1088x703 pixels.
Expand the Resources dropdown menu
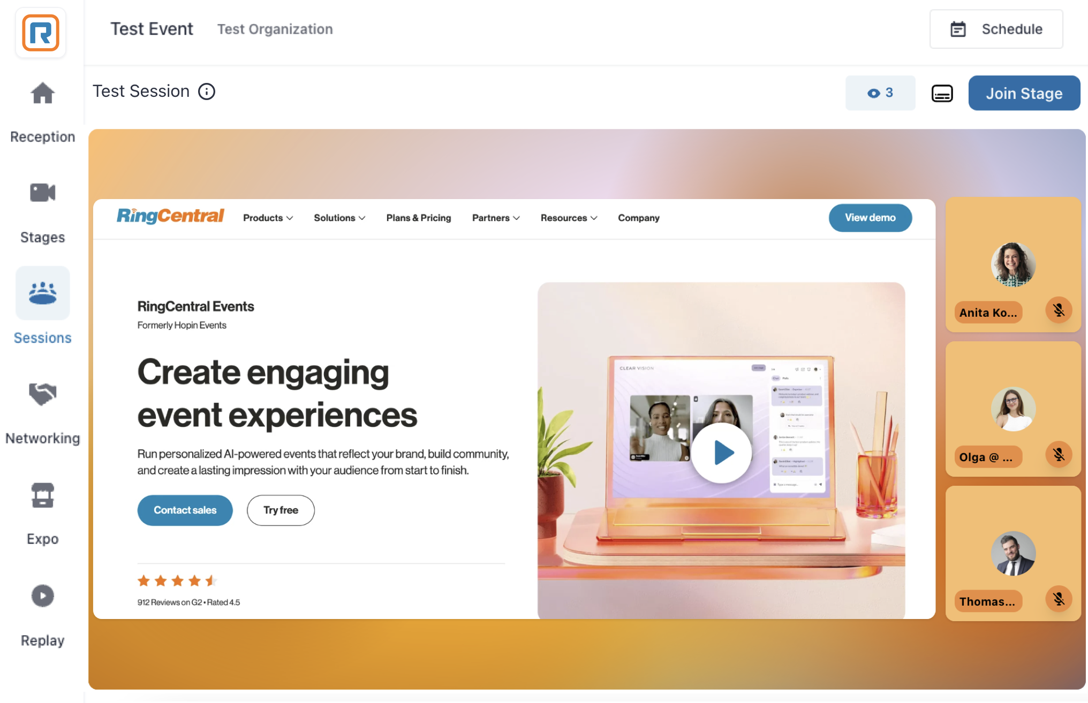tap(569, 218)
